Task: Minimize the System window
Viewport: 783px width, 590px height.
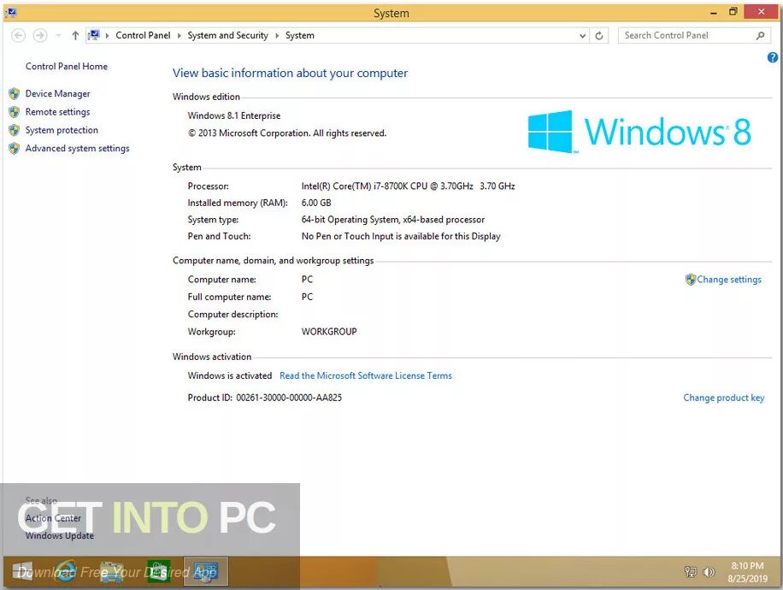Action: pyautogui.click(x=714, y=13)
